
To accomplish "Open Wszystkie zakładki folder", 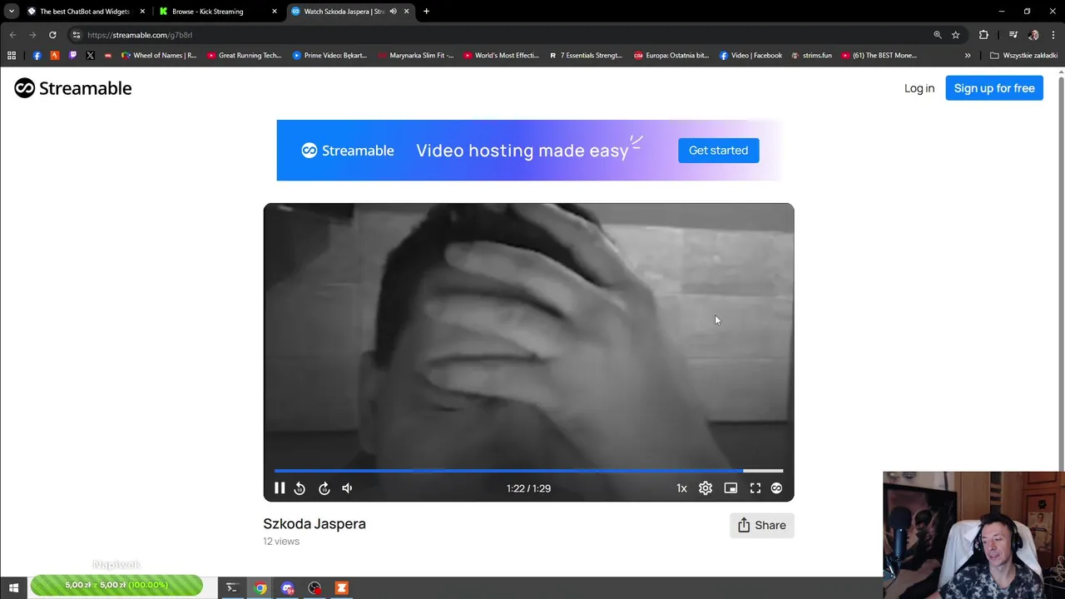I will (x=1023, y=56).
